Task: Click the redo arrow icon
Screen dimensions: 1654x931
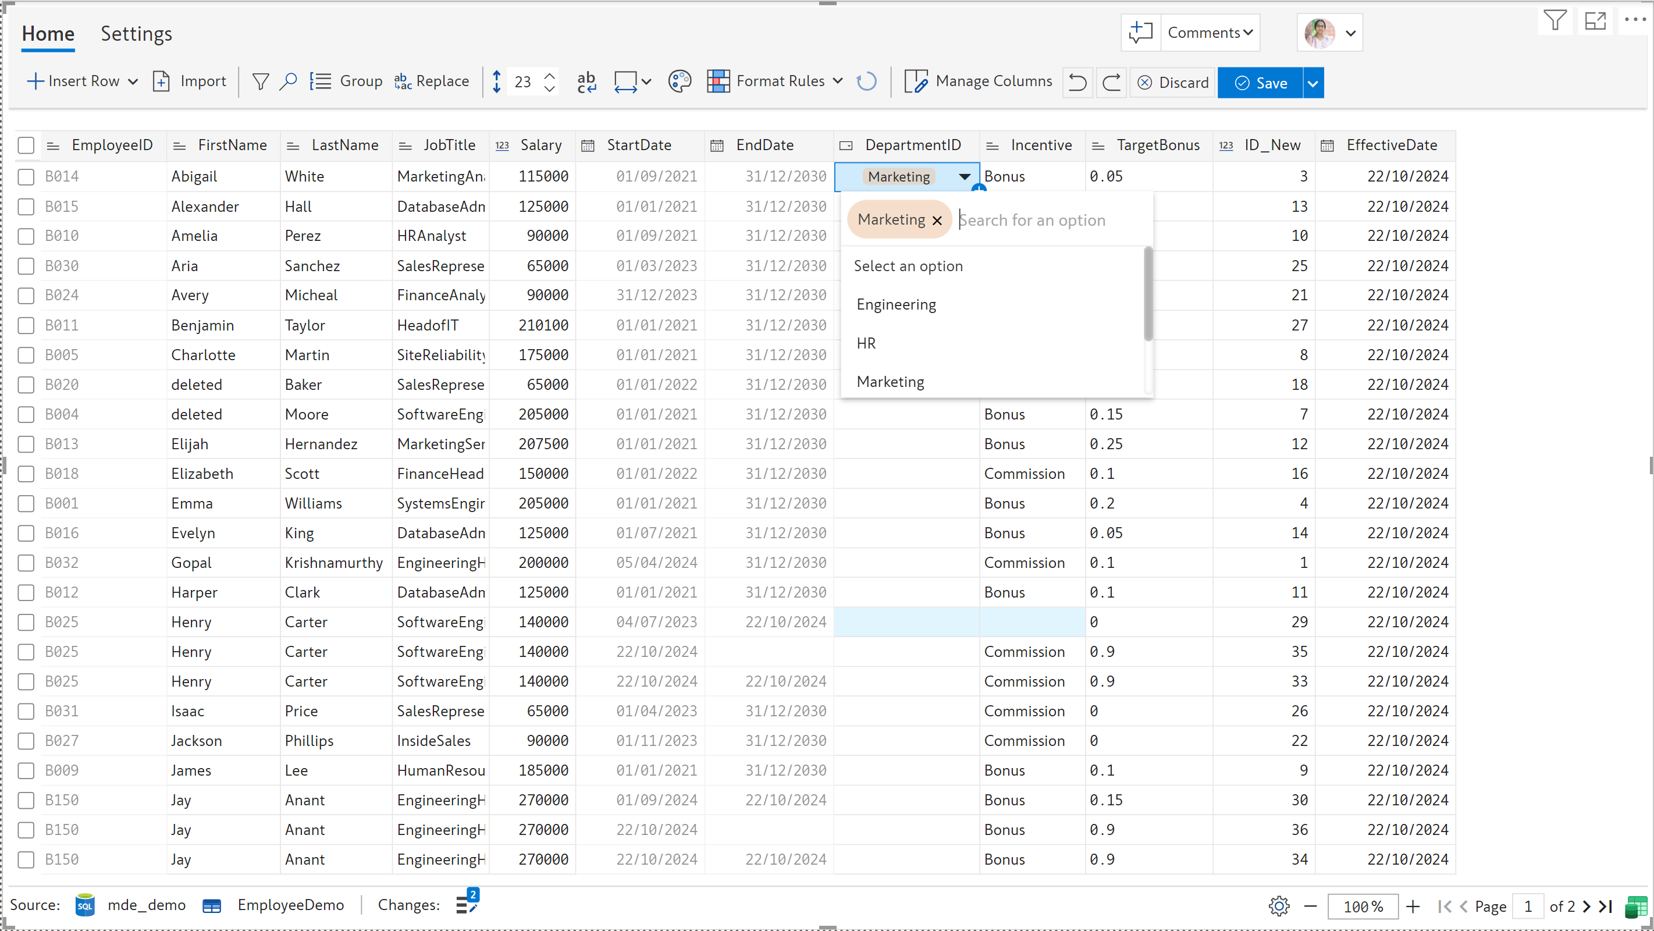Action: (1111, 82)
